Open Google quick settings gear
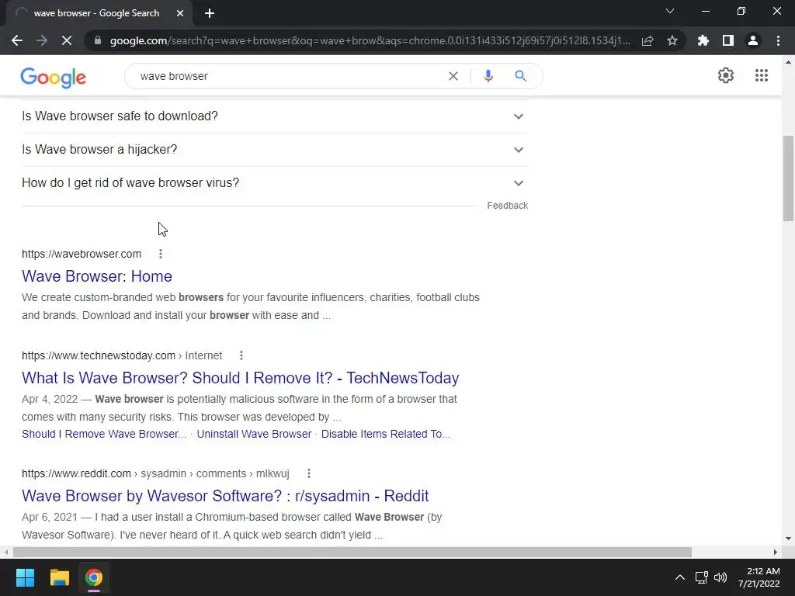Image resolution: width=795 pixels, height=596 pixels. [x=726, y=75]
